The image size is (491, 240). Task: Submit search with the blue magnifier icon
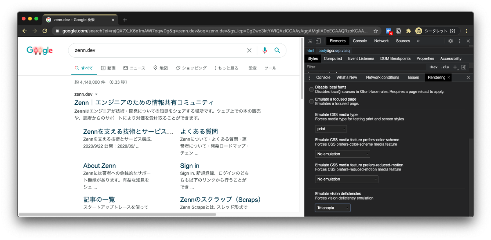277,50
